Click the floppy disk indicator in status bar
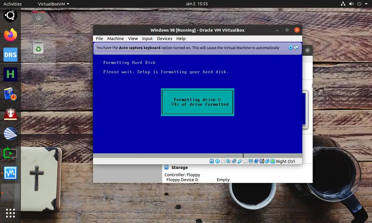 223,161
